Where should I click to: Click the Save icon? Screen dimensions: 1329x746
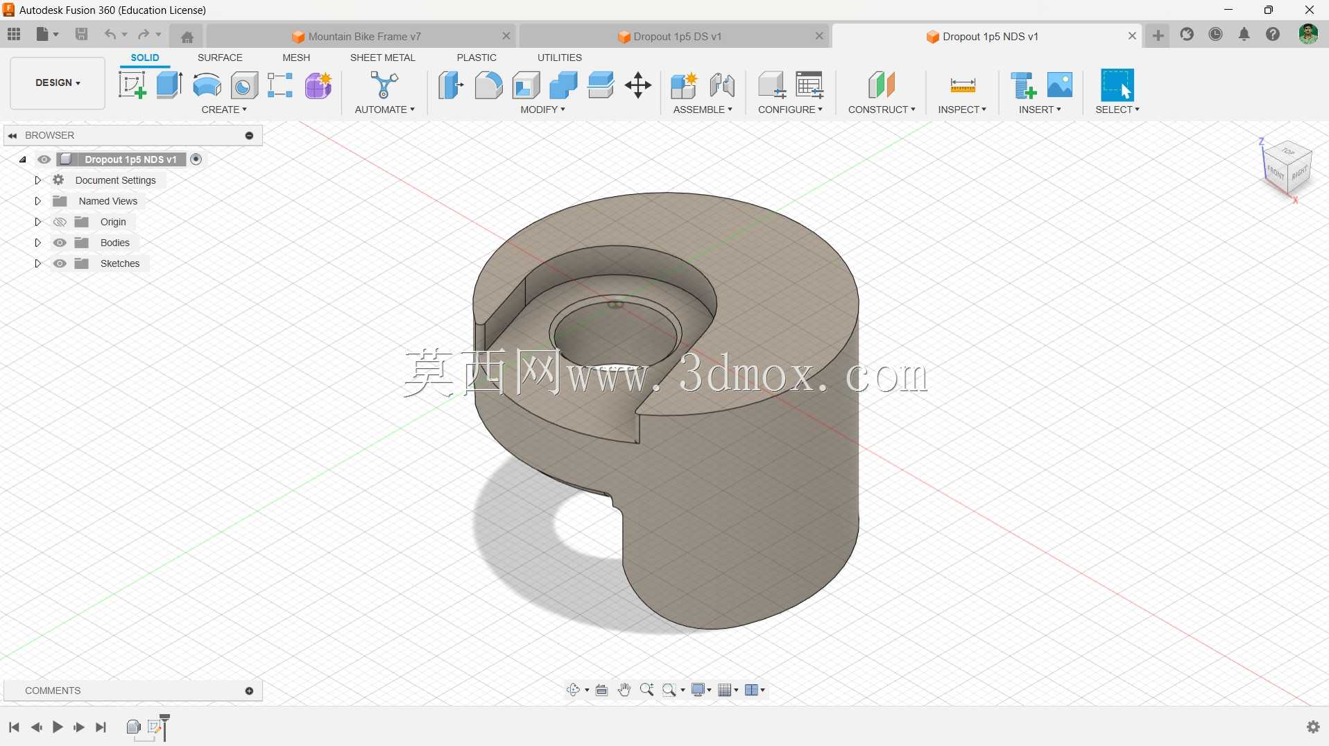(x=81, y=35)
